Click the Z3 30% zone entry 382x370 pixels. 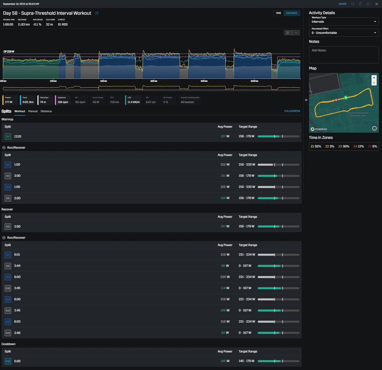point(344,146)
